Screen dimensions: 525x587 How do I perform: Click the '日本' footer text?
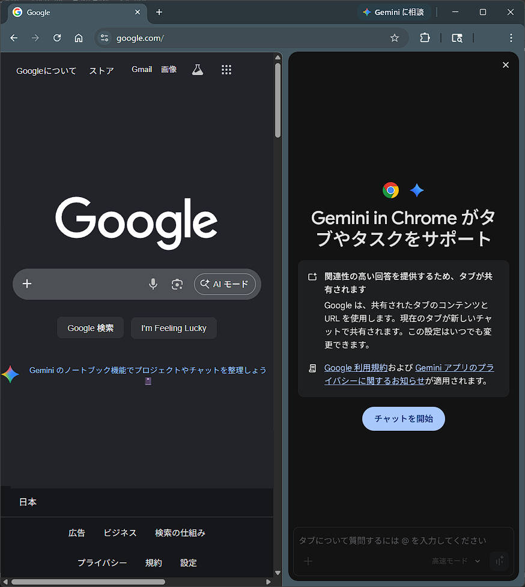tap(28, 502)
